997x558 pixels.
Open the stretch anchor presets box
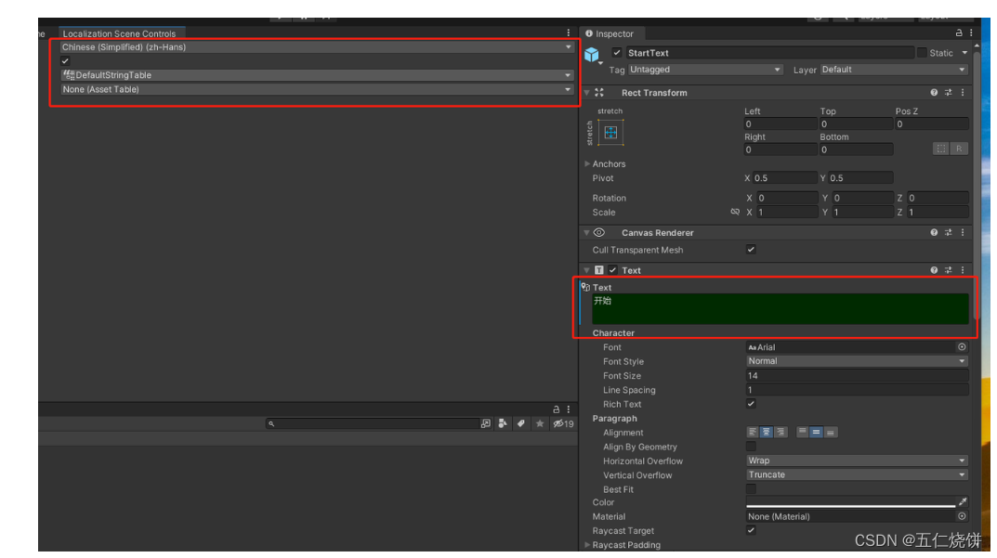pyautogui.click(x=610, y=132)
